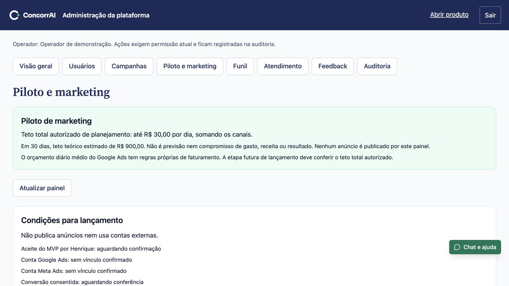Click the Conta Google Ads: sem vínculo confirmado line
Viewport: 509px width, 286px height.
tap(76, 260)
